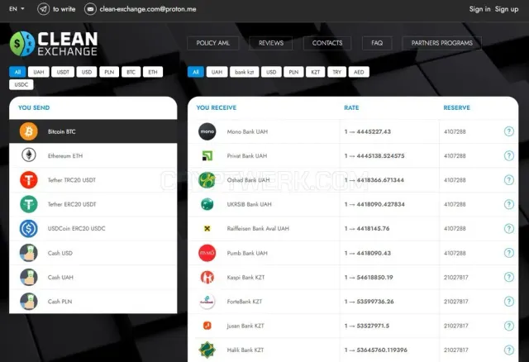Open help icon for Privat Bank UAH

[509, 155]
